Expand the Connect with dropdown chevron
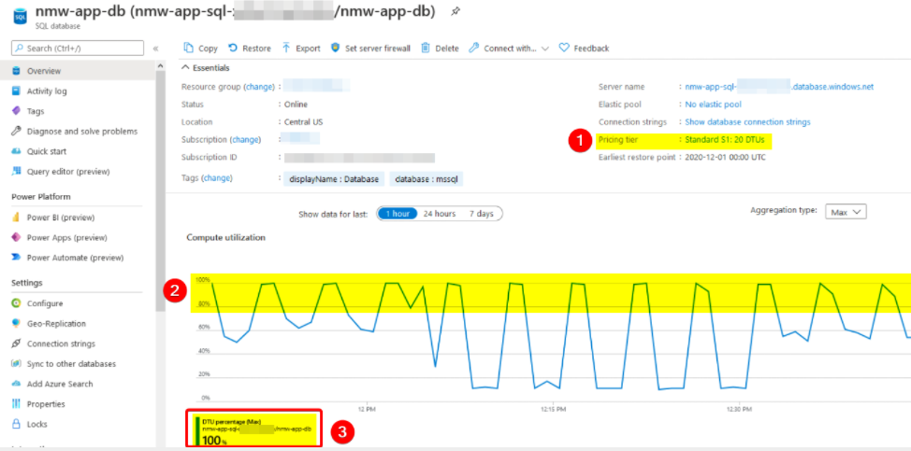Viewport: 911px width, 451px height. coord(545,49)
